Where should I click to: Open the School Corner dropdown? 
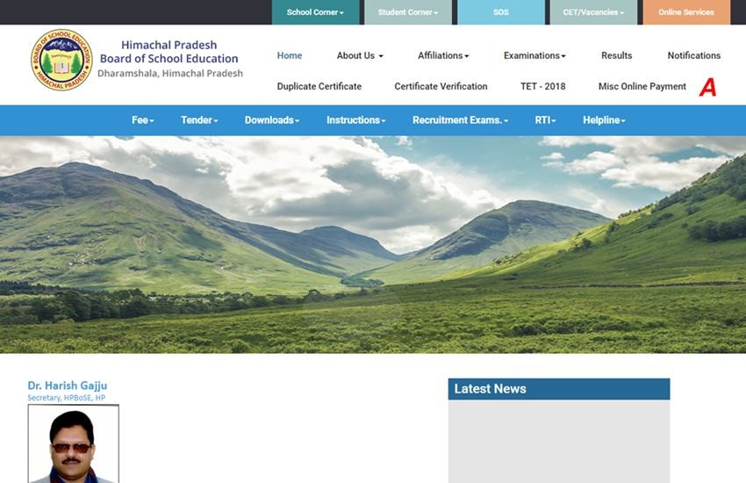pos(315,12)
